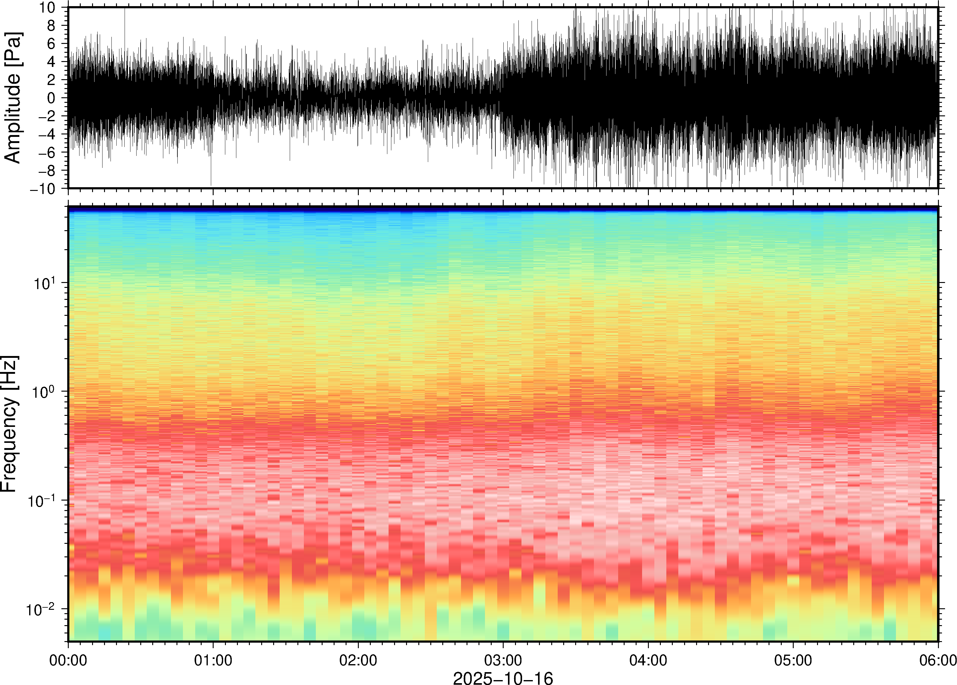The image size is (957, 685).
Task: Click the 0 amplitude tick label
Action: tap(51, 98)
